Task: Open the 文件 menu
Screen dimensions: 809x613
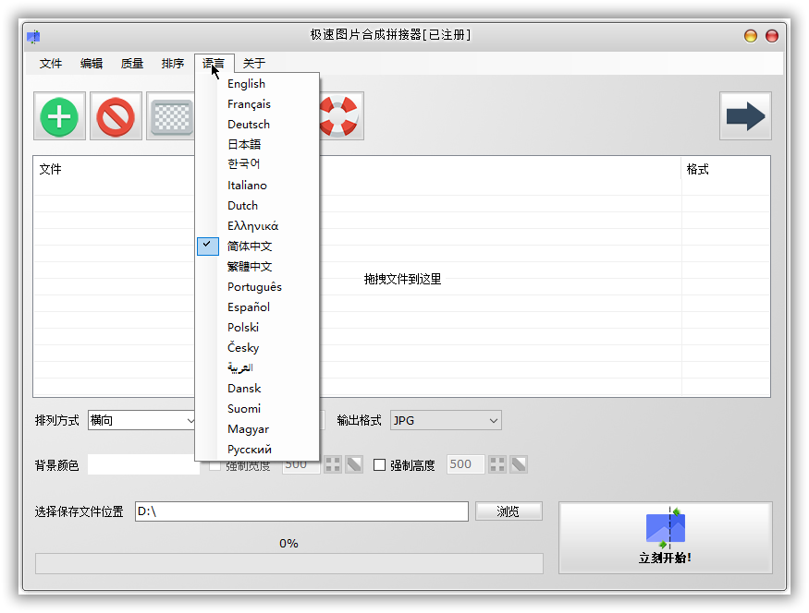Action: pyautogui.click(x=51, y=64)
